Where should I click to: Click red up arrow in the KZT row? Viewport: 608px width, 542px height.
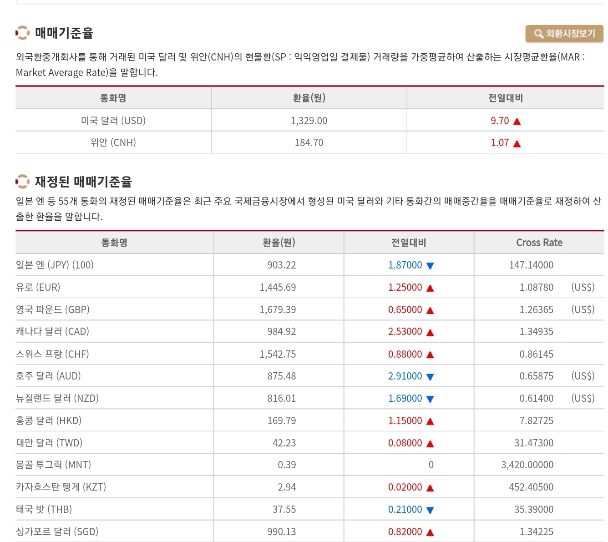pos(430,488)
